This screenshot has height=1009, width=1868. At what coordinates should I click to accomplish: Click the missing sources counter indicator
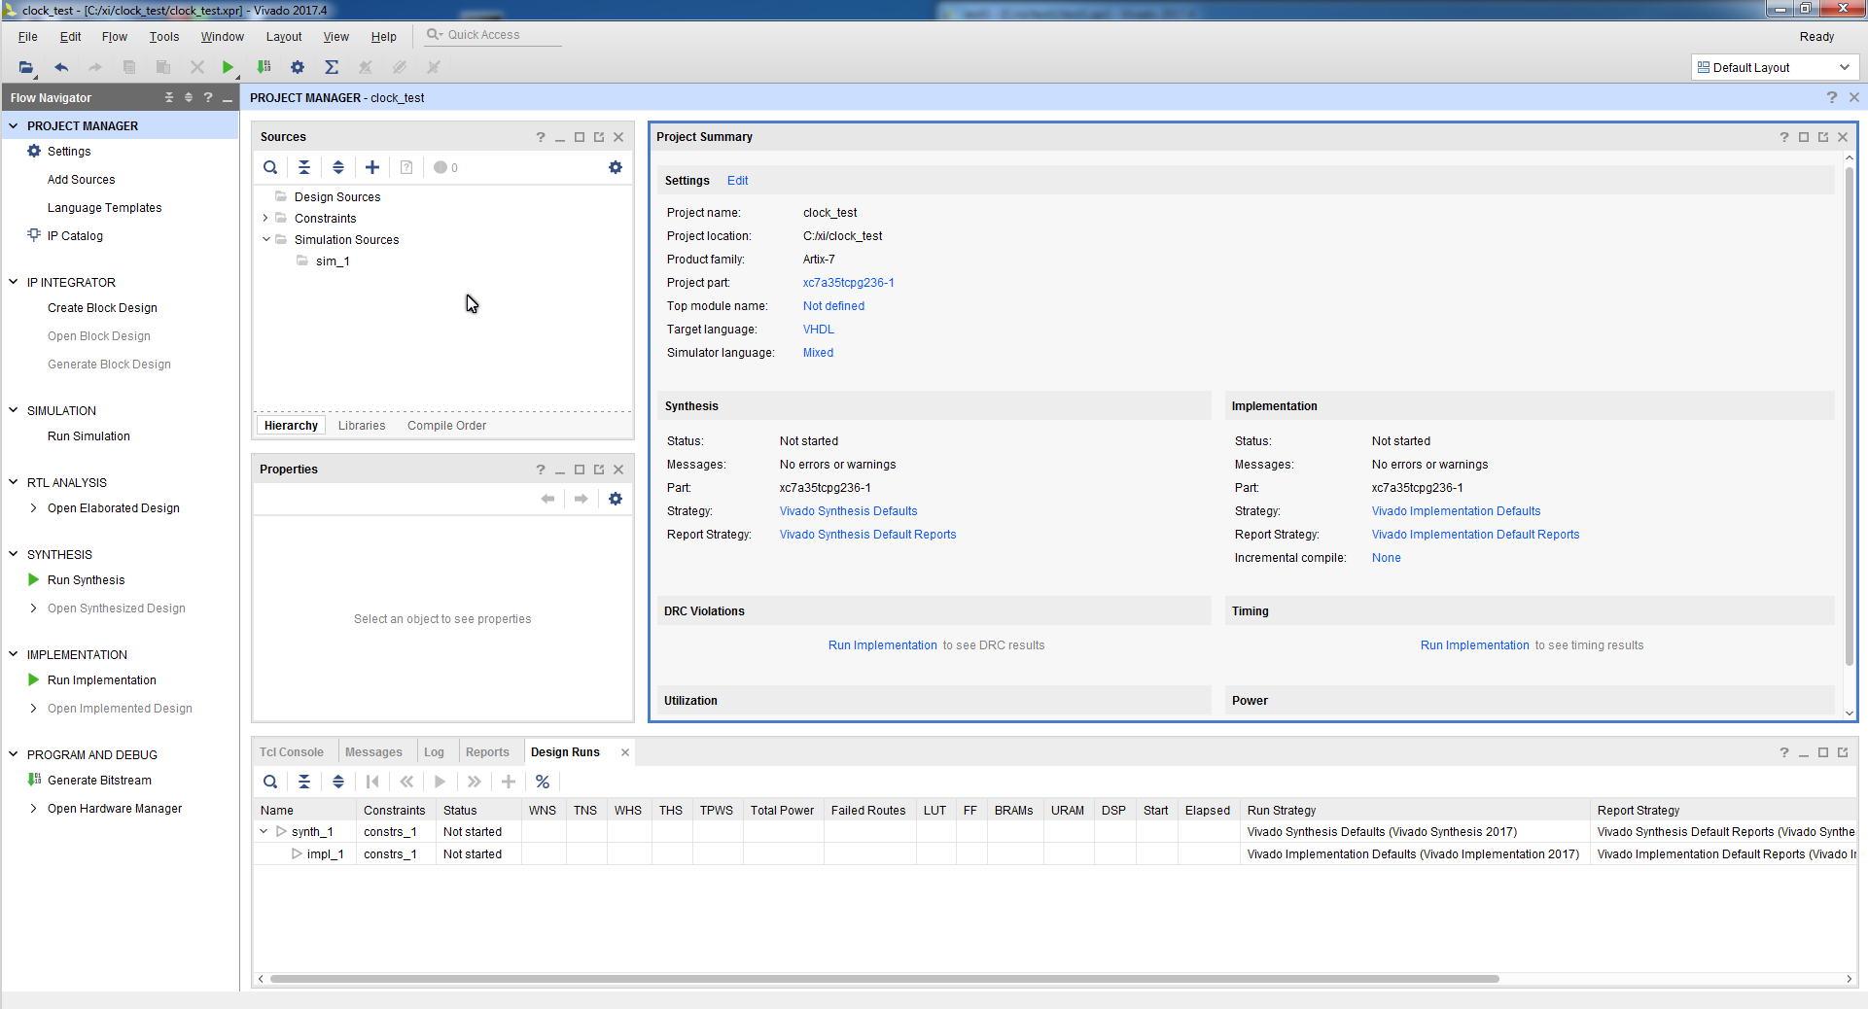point(445,167)
